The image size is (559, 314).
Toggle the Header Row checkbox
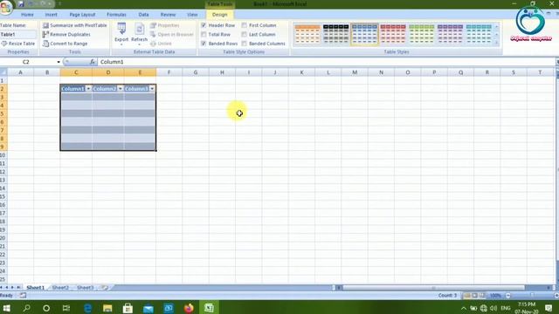click(x=204, y=25)
